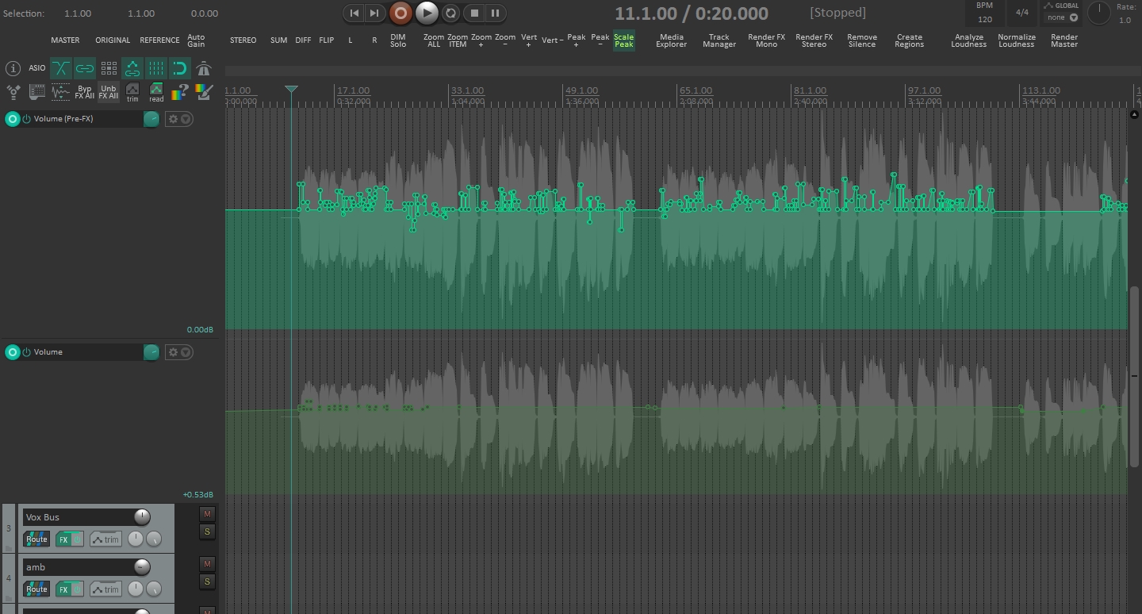Click FLIP toolbar button
This screenshot has width=1142, height=614.
(x=327, y=40)
